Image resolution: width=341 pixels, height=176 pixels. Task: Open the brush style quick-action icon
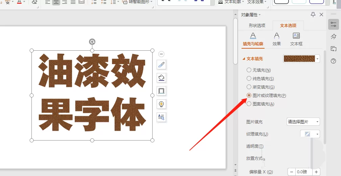[161, 65]
